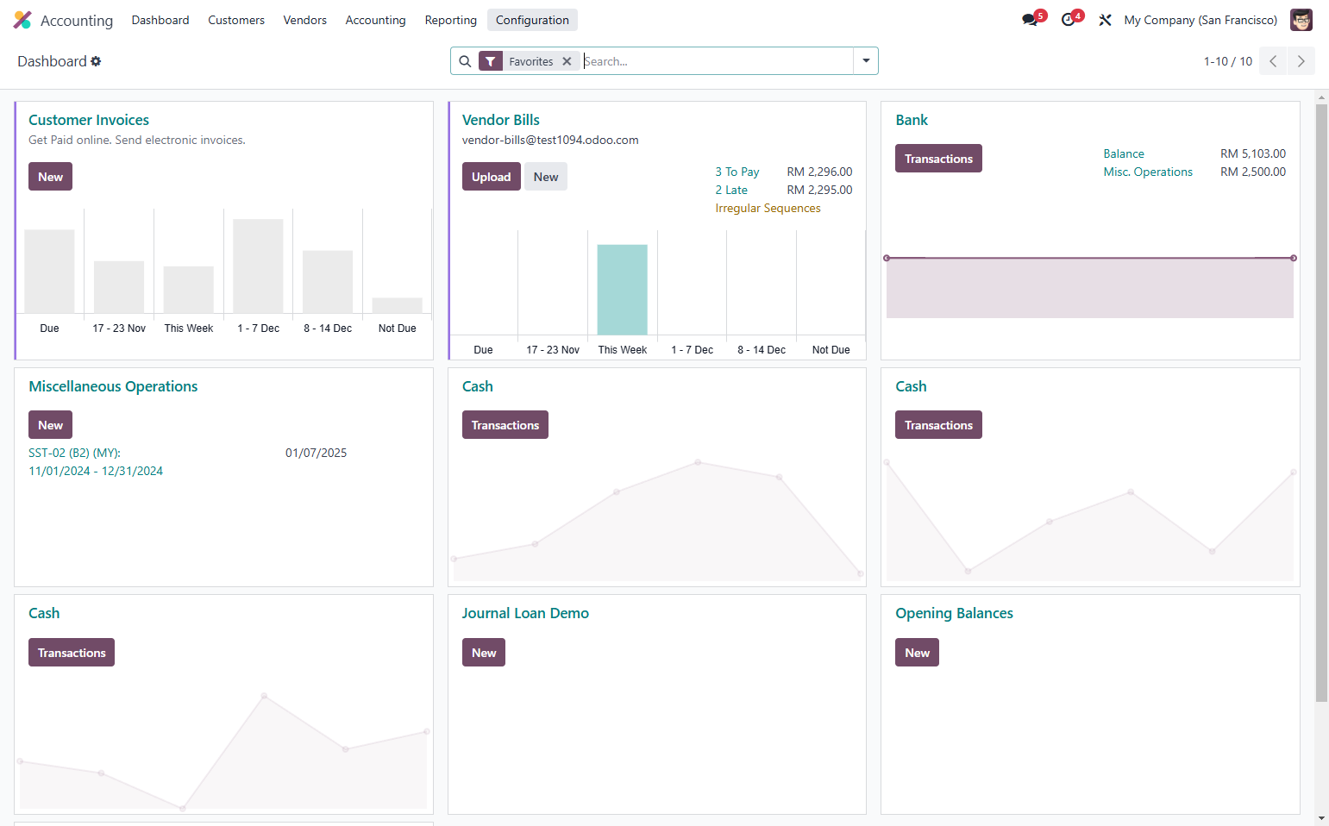Open 3 To Pay vendor bills
Viewport: 1329px width, 826px height.
pyautogui.click(x=737, y=172)
